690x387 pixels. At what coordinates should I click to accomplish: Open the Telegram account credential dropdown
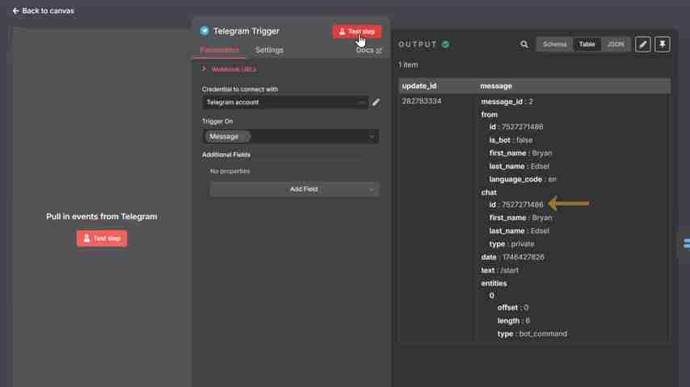click(x=285, y=102)
